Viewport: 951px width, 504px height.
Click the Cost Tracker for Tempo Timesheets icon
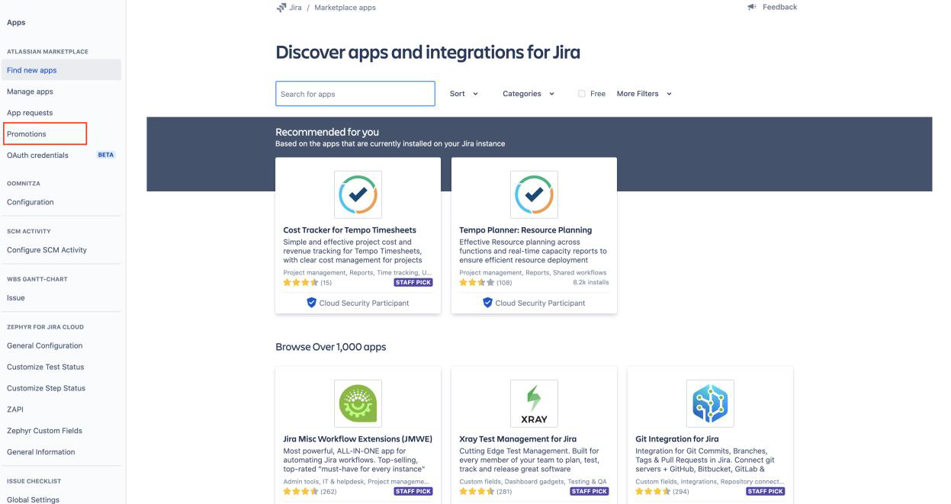(x=358, y=194)
